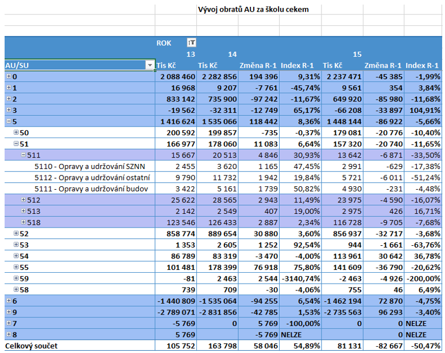Image resolution: width=445 pixels, height=353 pixels.
Task: Expand row group 6
Action: [x=9, y=301]
